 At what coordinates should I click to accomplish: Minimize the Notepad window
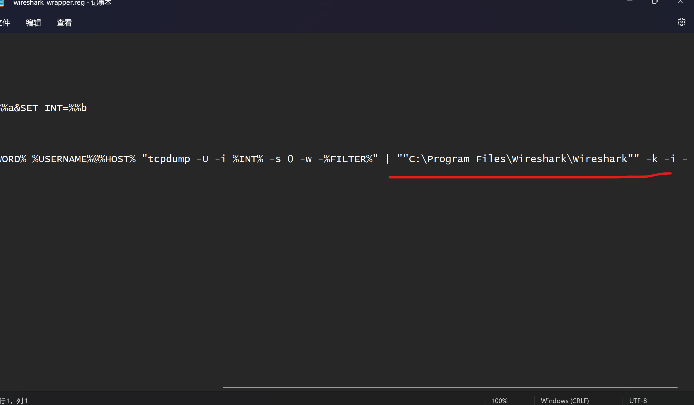630,2
